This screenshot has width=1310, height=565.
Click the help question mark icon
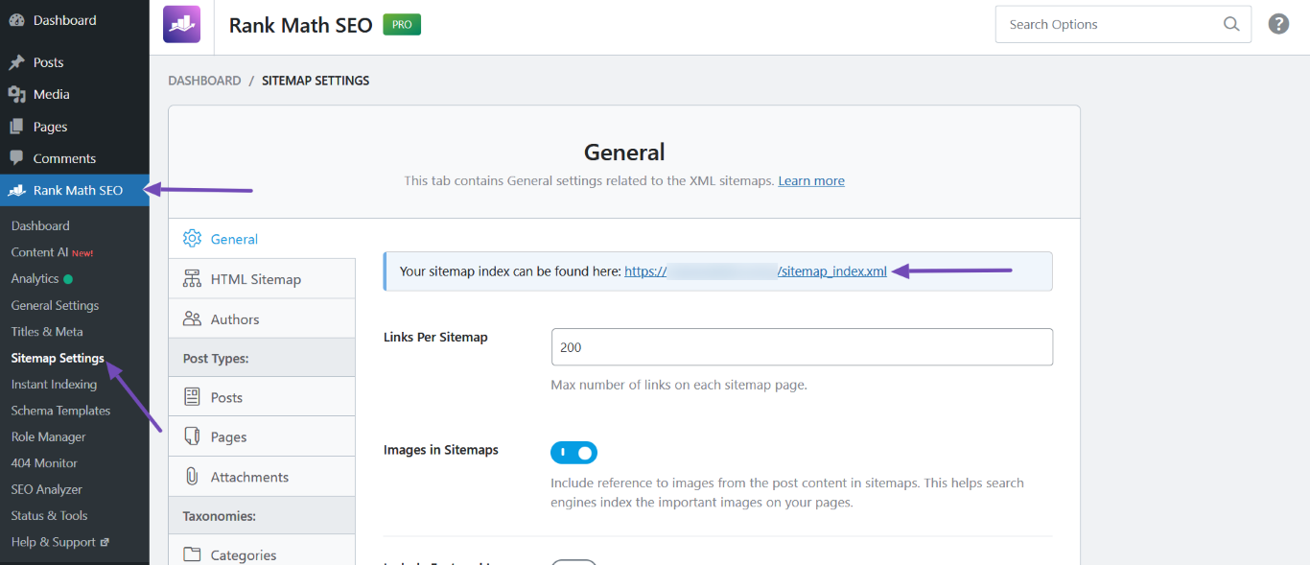1278,24
